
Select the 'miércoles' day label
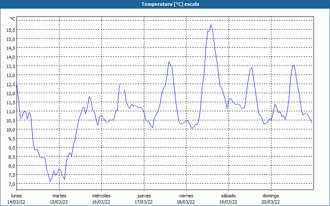[101, 196]
